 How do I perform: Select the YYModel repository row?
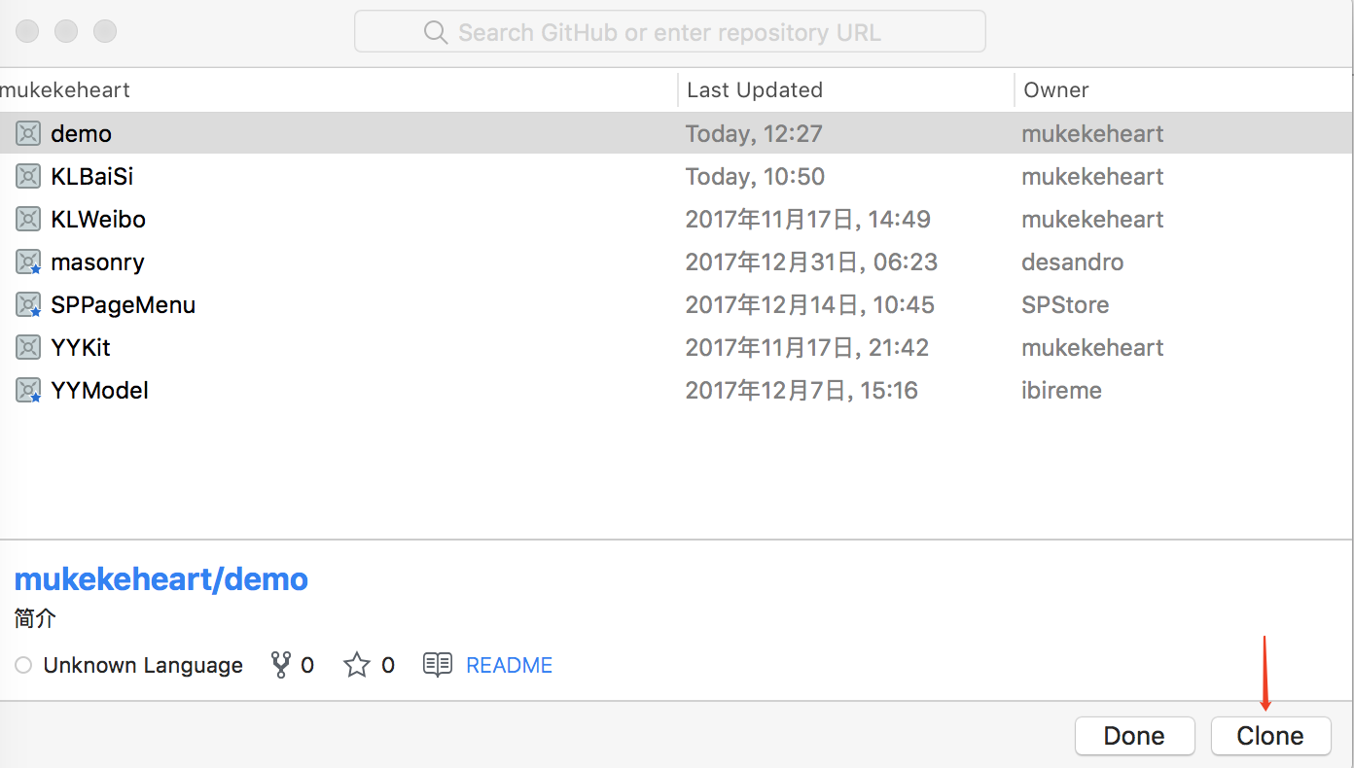(x=389, y=390)
